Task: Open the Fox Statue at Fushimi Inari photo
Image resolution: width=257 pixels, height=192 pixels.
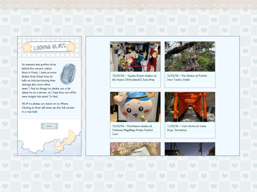Action: [190, 56]
